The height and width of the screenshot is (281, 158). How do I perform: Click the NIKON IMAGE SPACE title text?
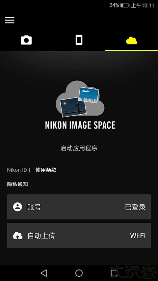(80, 125)
